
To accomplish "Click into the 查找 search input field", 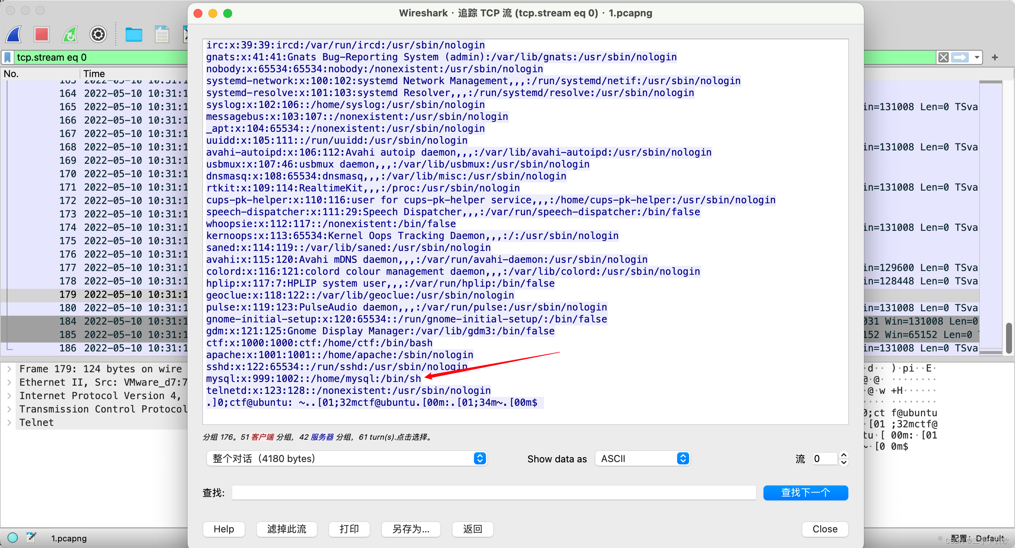I will 493,493.
